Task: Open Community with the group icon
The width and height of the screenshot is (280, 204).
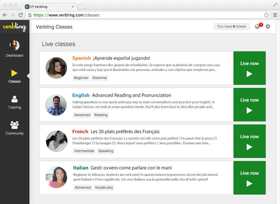Action: 15,125
